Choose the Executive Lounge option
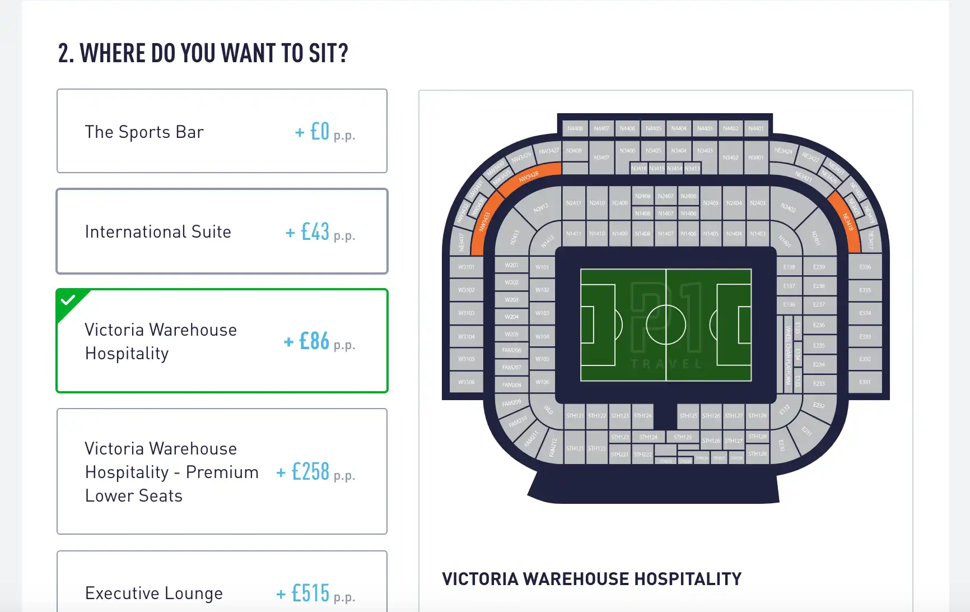Viewport: 970px width, 612px height. pyautogui.click(x=222, y=592)
